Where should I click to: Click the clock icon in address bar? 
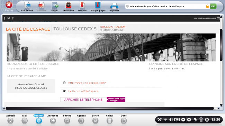127,6
